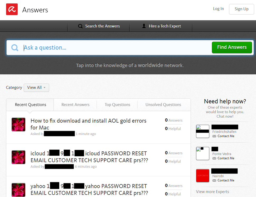256x197 pixels.
Task: Switch to the Unsolved Questions tab
Action: pos(164,104)
